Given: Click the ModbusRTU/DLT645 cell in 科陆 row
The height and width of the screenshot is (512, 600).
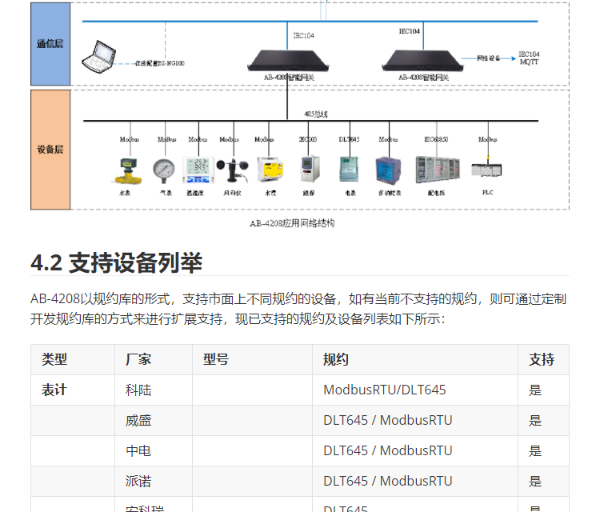Looking at the screenshot, I should (415, 390).
